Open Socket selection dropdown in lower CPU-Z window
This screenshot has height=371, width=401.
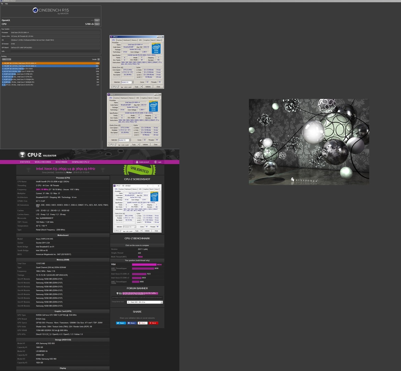[x=125, y=140]
